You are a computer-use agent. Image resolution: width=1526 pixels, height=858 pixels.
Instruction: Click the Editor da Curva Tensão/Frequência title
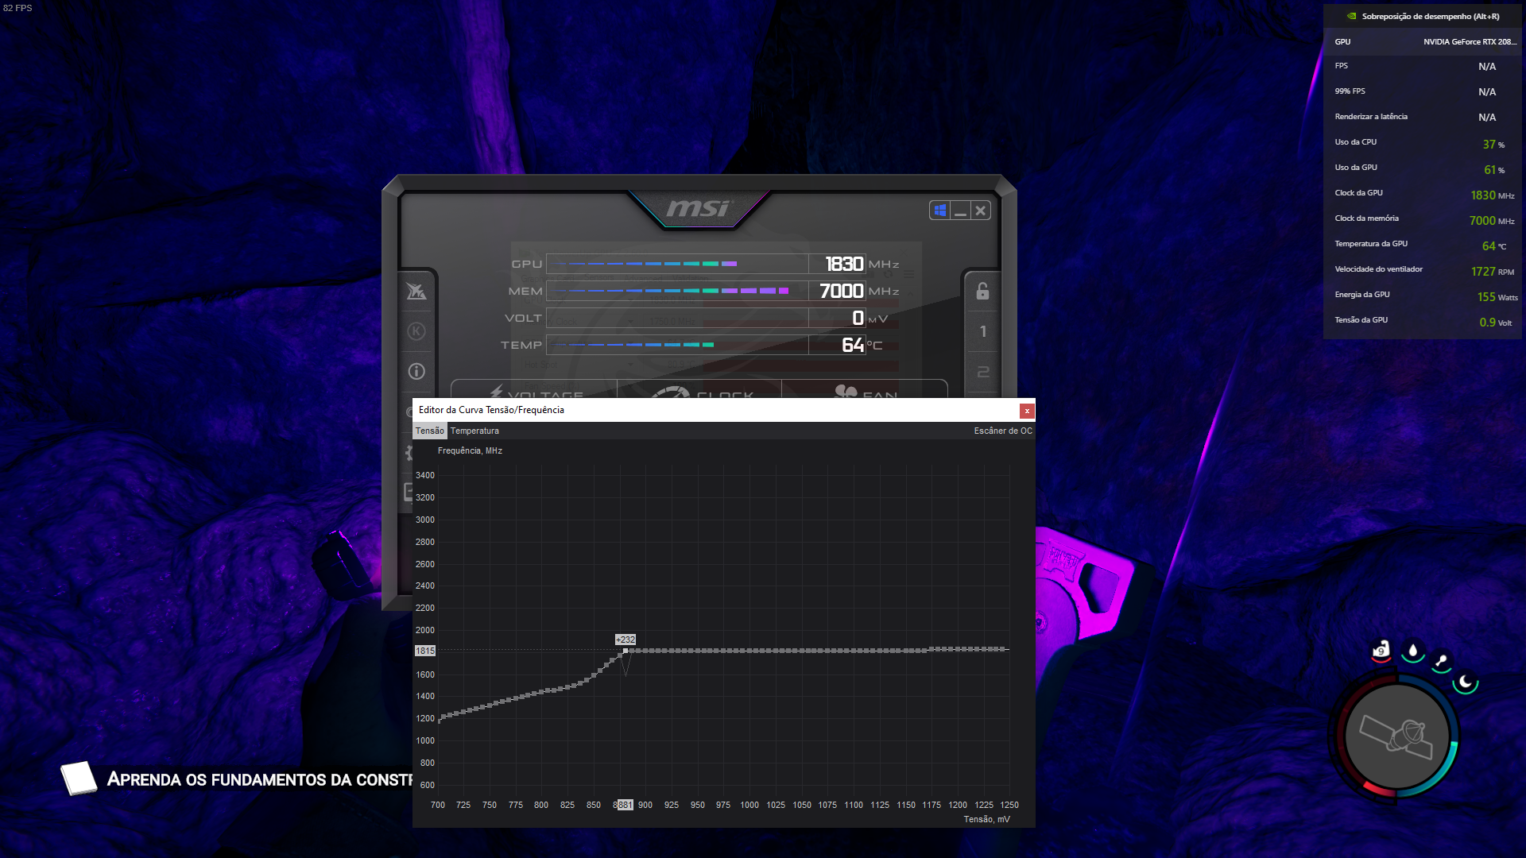tap(491, 410)
